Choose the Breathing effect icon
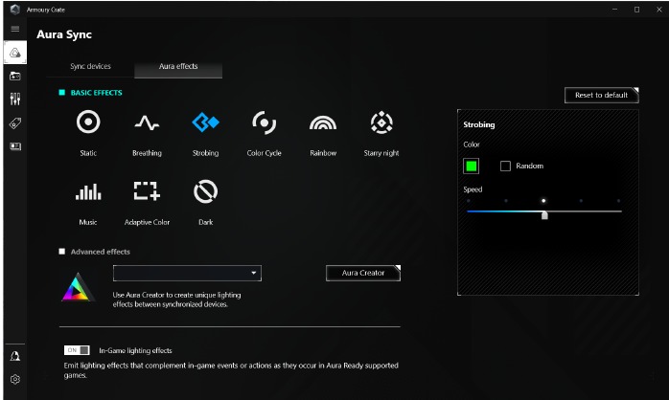Image resolution: width=669 pixels, height=400 pixels. click(147, 123)
